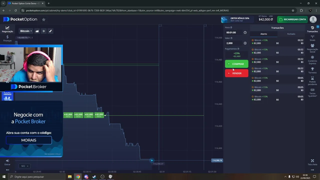This screenshot has width=320, height=180.
Task: Switch to the Aberto tab
Action: click(264, 34)
